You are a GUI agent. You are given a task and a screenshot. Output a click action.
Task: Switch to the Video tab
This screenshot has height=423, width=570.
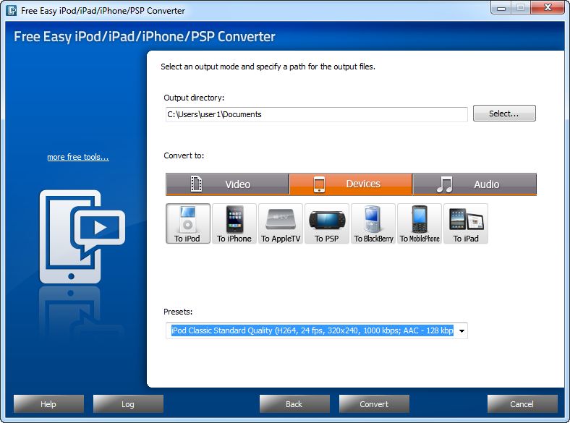(x=227, y=184)
